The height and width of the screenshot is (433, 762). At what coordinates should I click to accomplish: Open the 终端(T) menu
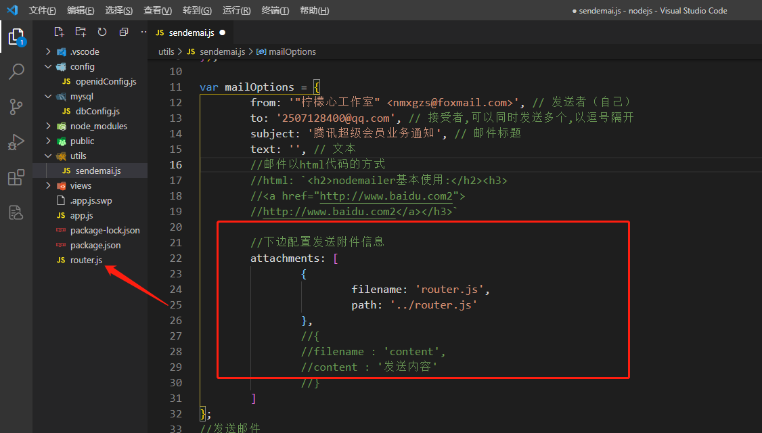tap(275, 10)
